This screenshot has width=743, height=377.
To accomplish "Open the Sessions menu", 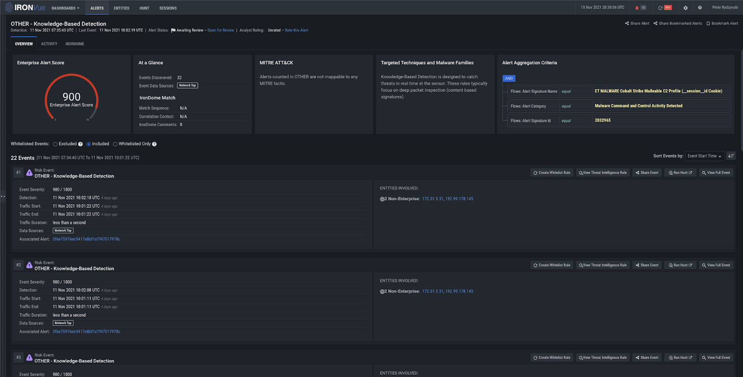I will click(168, 8).
